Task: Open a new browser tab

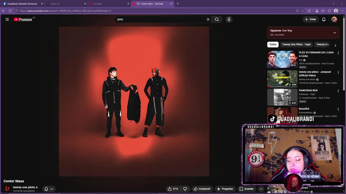Action: [178, 4]
